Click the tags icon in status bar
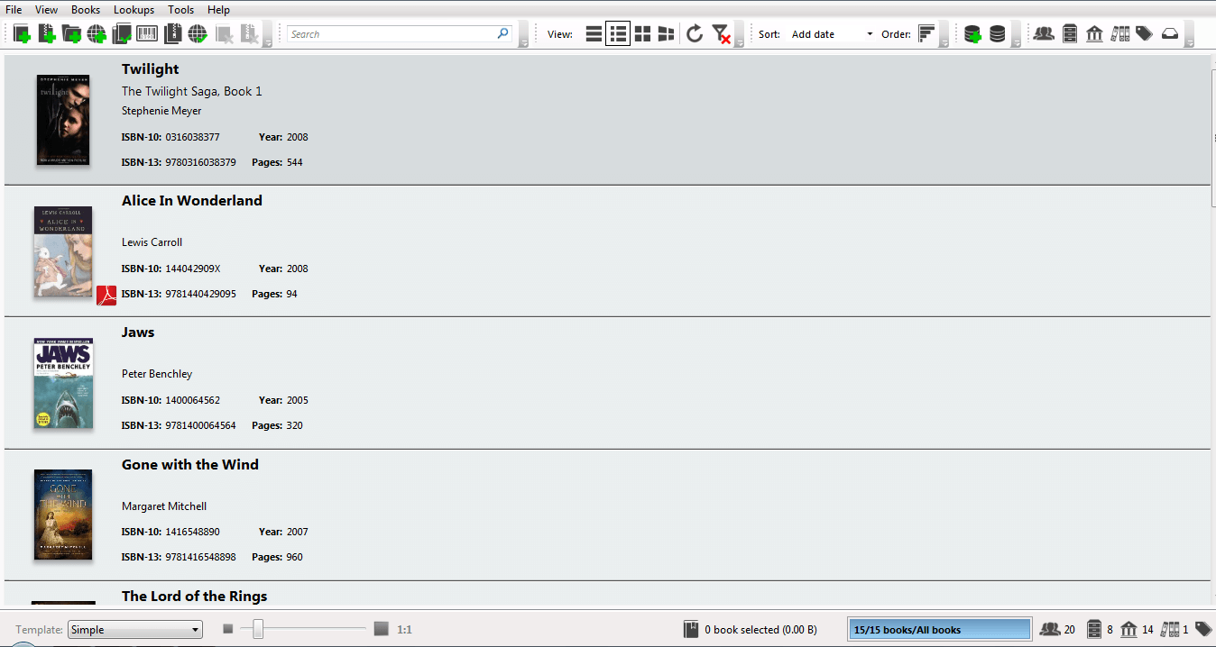 [1203, 629]
